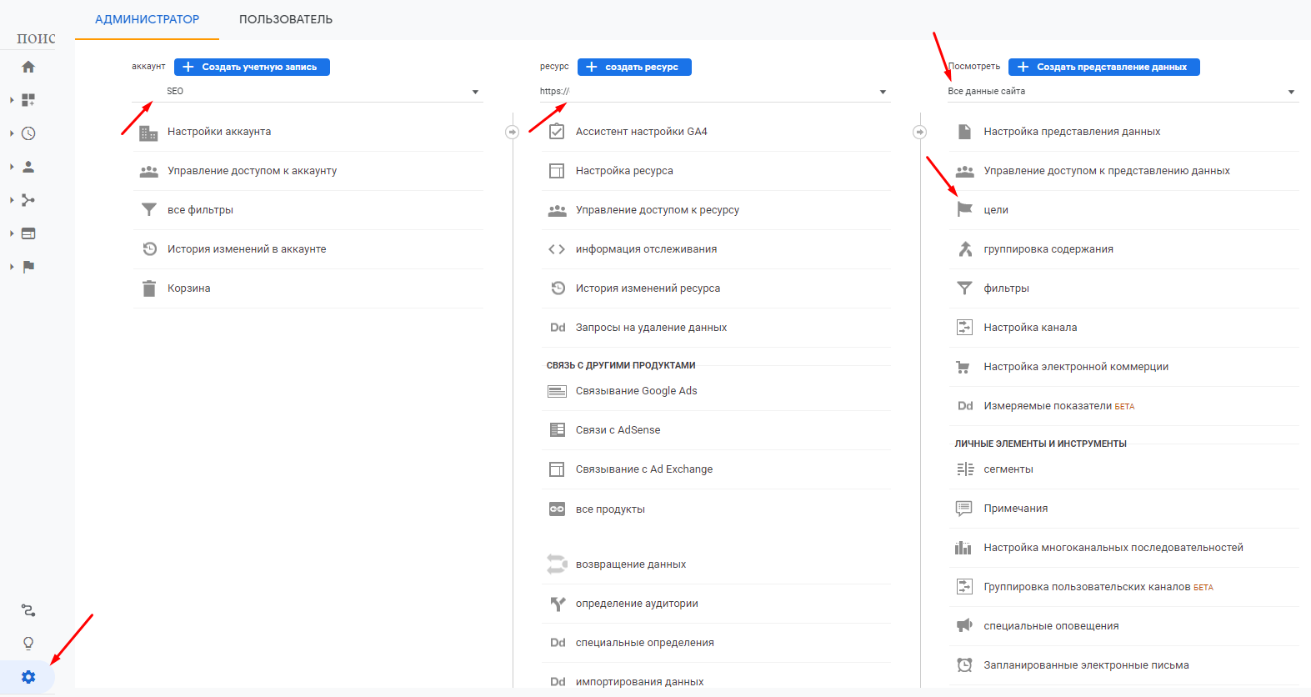
Task: Open the Realtime clock icon in sidebar
Action: [x=28, y=133]
